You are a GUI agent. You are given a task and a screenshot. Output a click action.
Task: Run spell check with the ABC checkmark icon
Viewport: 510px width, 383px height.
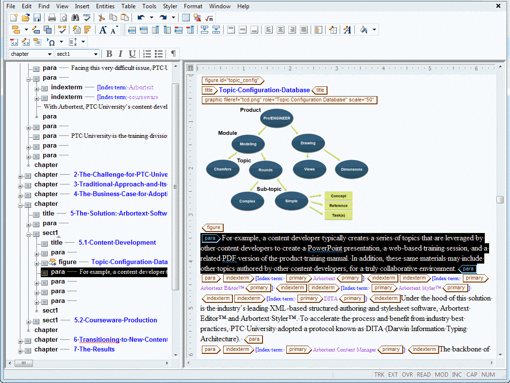click(87, 17)
